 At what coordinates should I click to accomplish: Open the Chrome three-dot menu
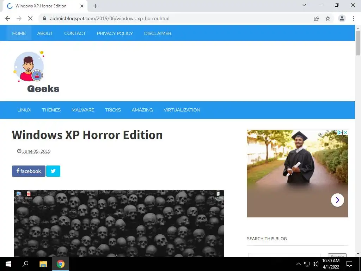tap(353, 18)
